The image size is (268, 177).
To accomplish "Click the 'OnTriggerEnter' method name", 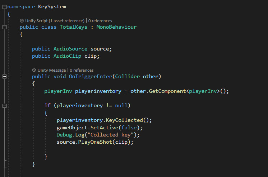I will (x=91, y=76).
